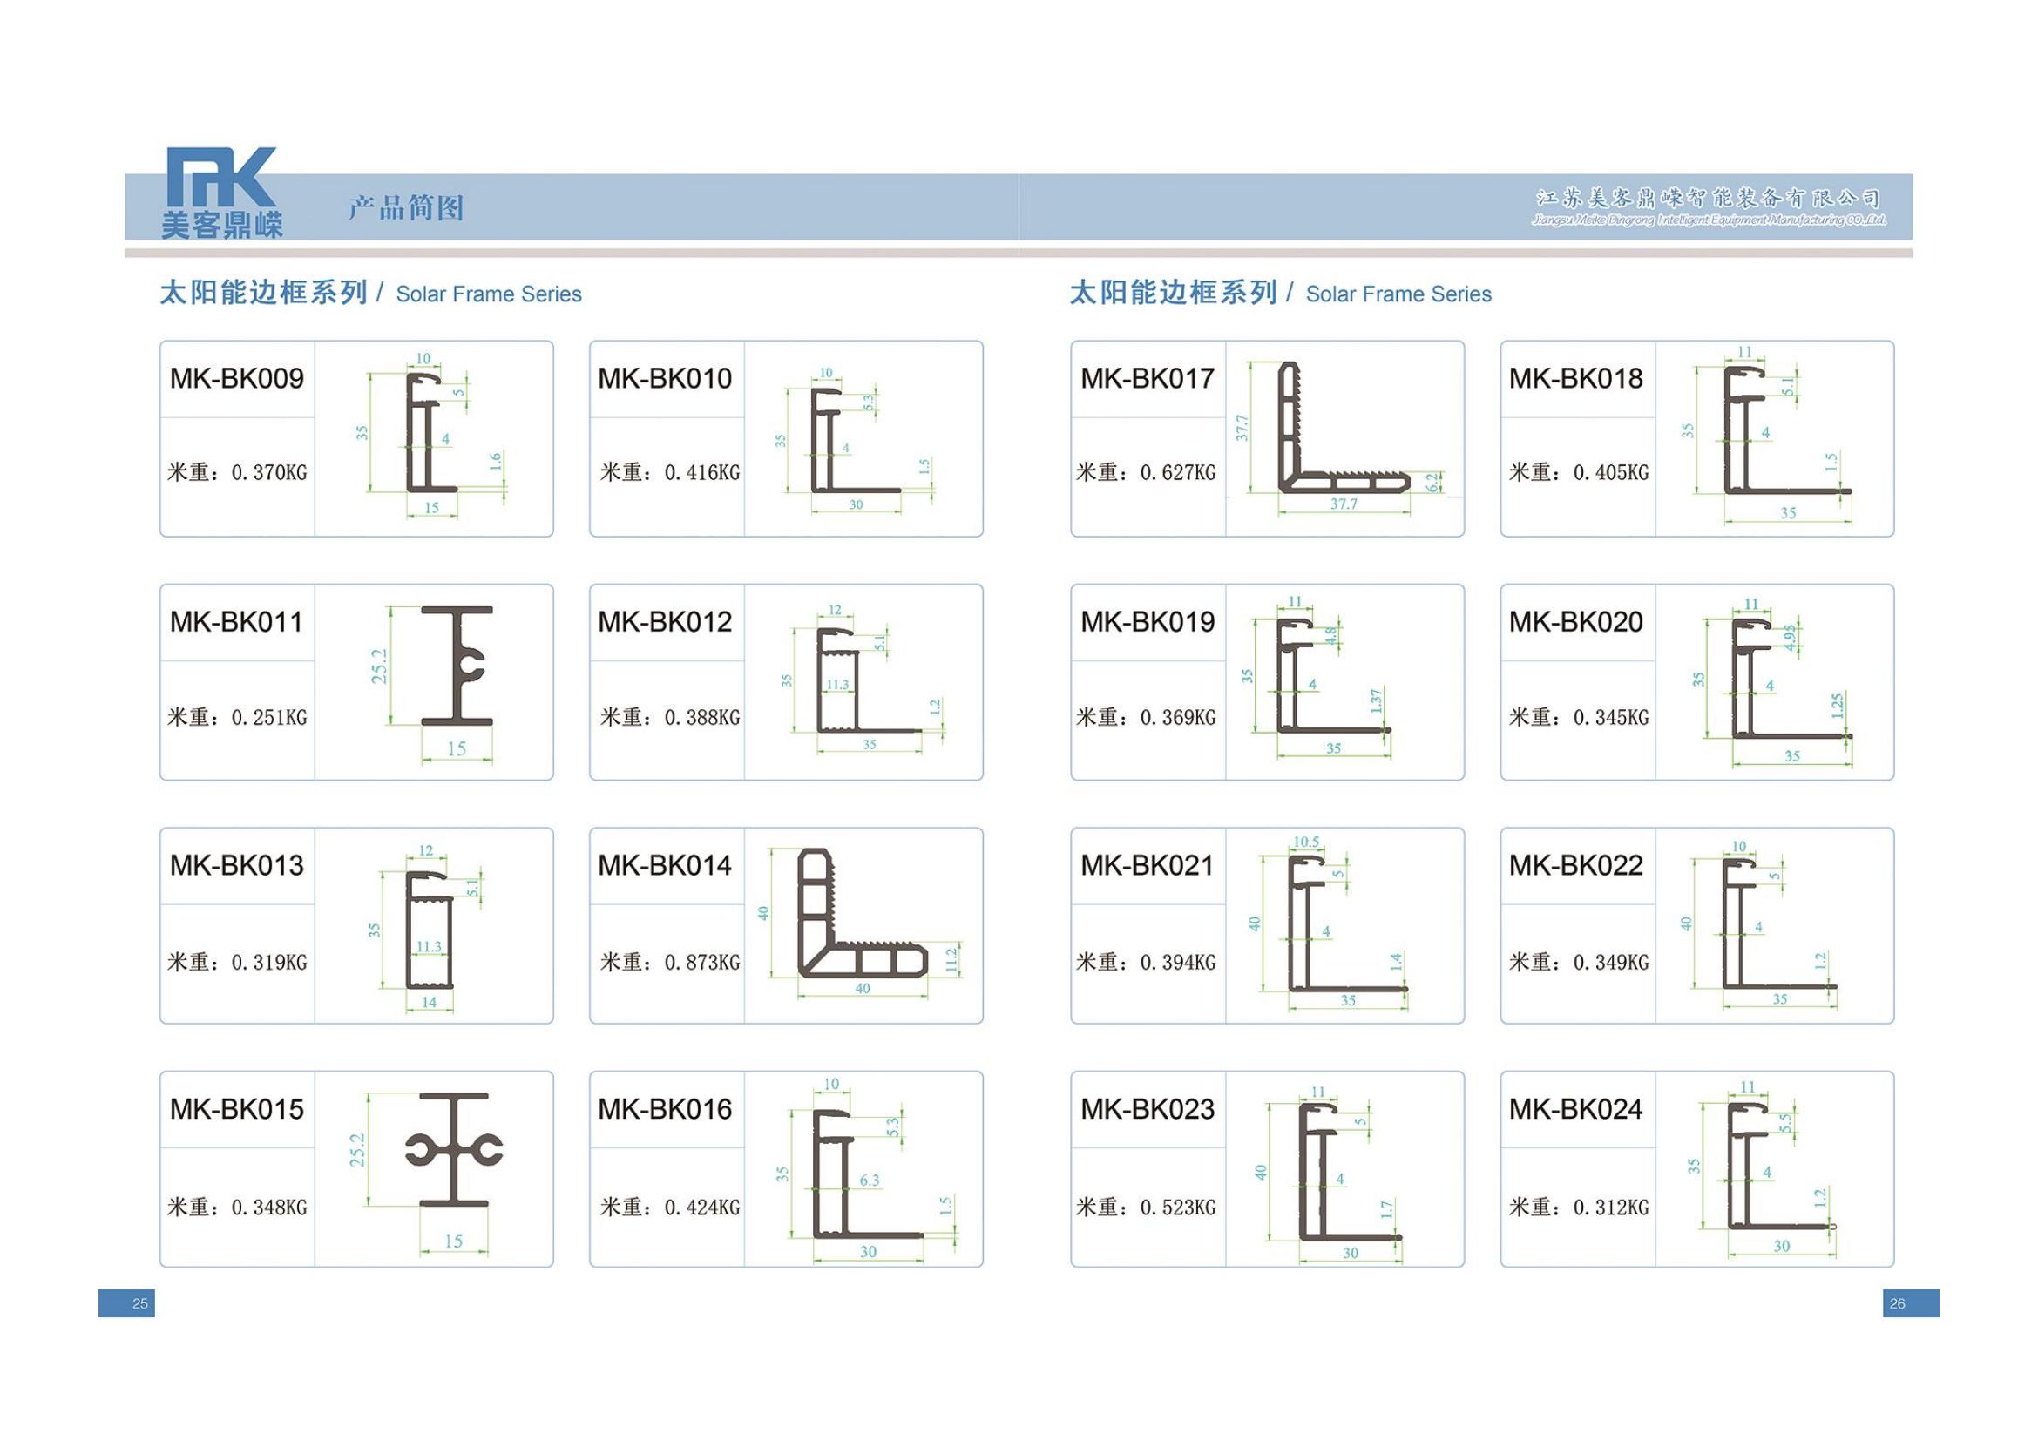Viewport: 2038px width, 1441px height.
Task: Select the MK-BK009 profile drawing
Action: [x=433, y=435]
